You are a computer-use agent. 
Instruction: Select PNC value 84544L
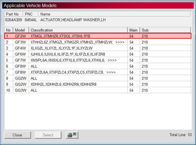31,20
